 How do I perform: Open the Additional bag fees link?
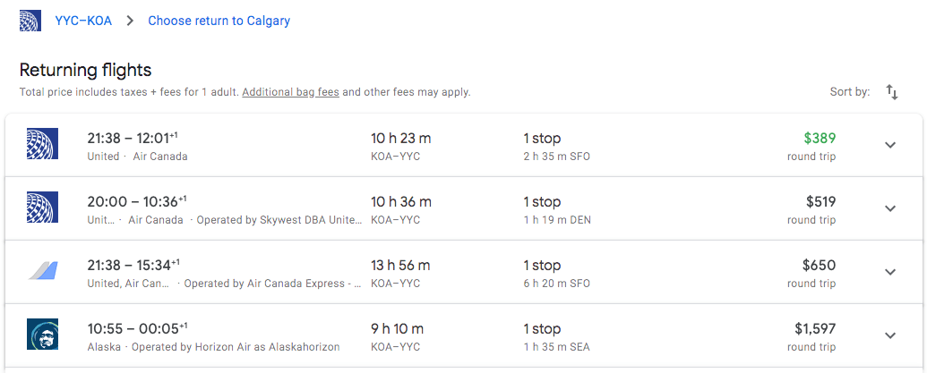[x=290, y=93]
